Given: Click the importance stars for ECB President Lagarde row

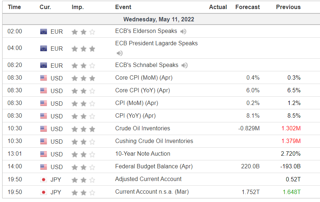Looking at the screenshot, I should (84, 49).
